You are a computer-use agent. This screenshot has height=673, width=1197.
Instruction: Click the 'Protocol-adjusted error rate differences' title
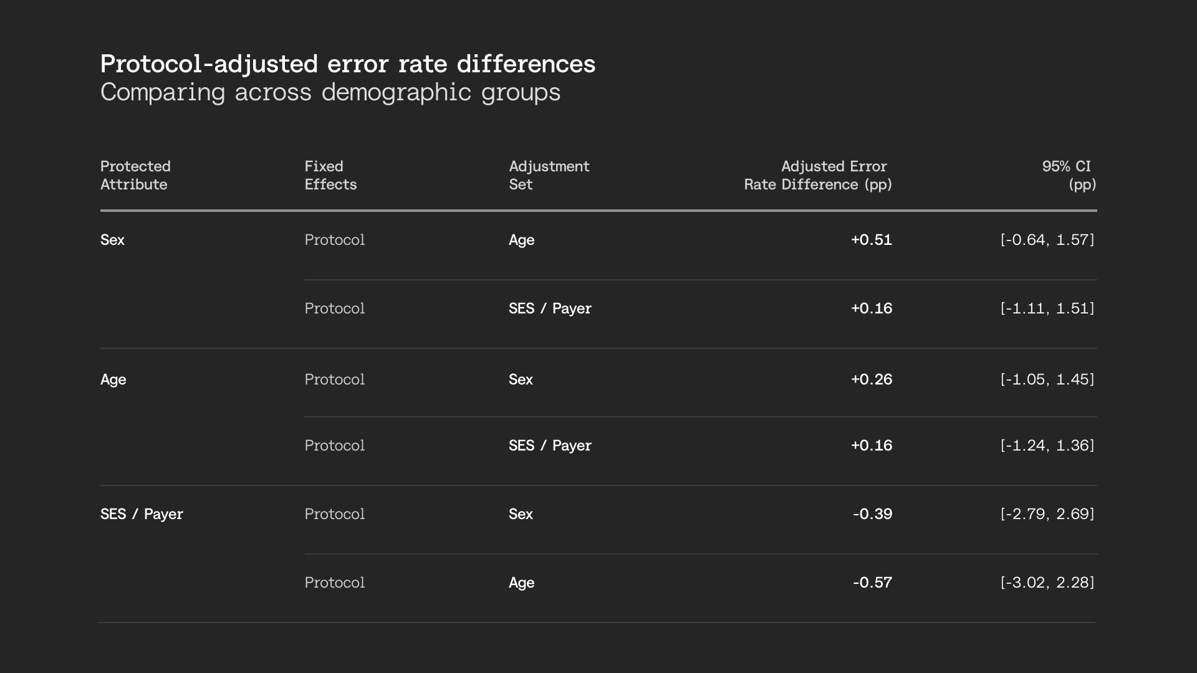[x=348, y=64]
